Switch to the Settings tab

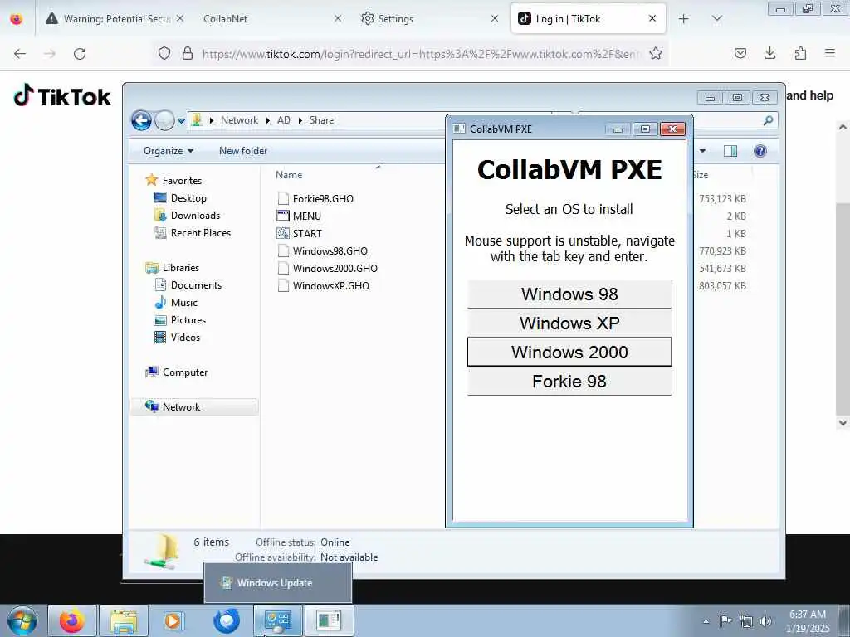tap(428, 19)
